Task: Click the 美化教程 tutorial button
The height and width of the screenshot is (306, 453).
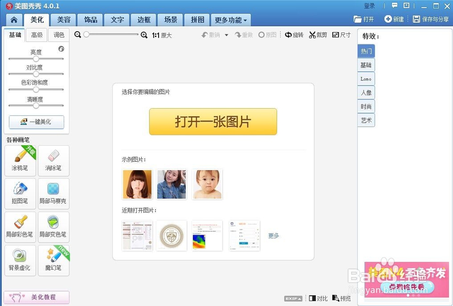Action: click(36, 297)
